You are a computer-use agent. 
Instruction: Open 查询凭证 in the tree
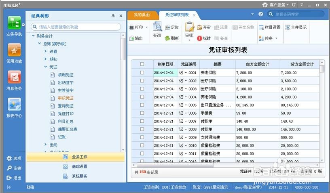pos(66,106)
